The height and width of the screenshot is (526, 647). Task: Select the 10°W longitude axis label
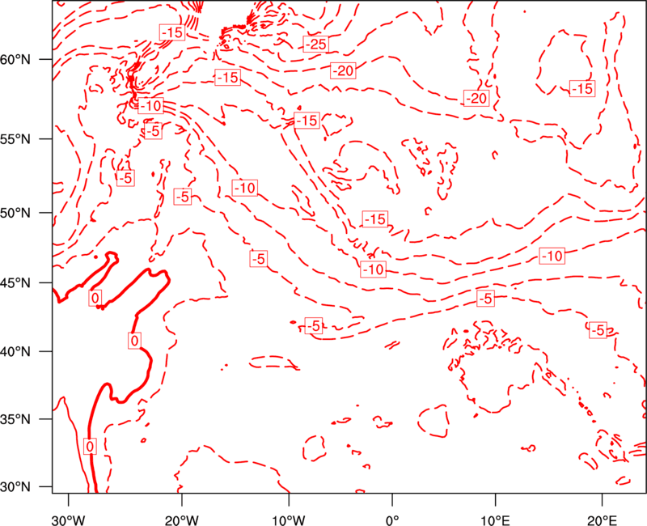pos(289,520)
